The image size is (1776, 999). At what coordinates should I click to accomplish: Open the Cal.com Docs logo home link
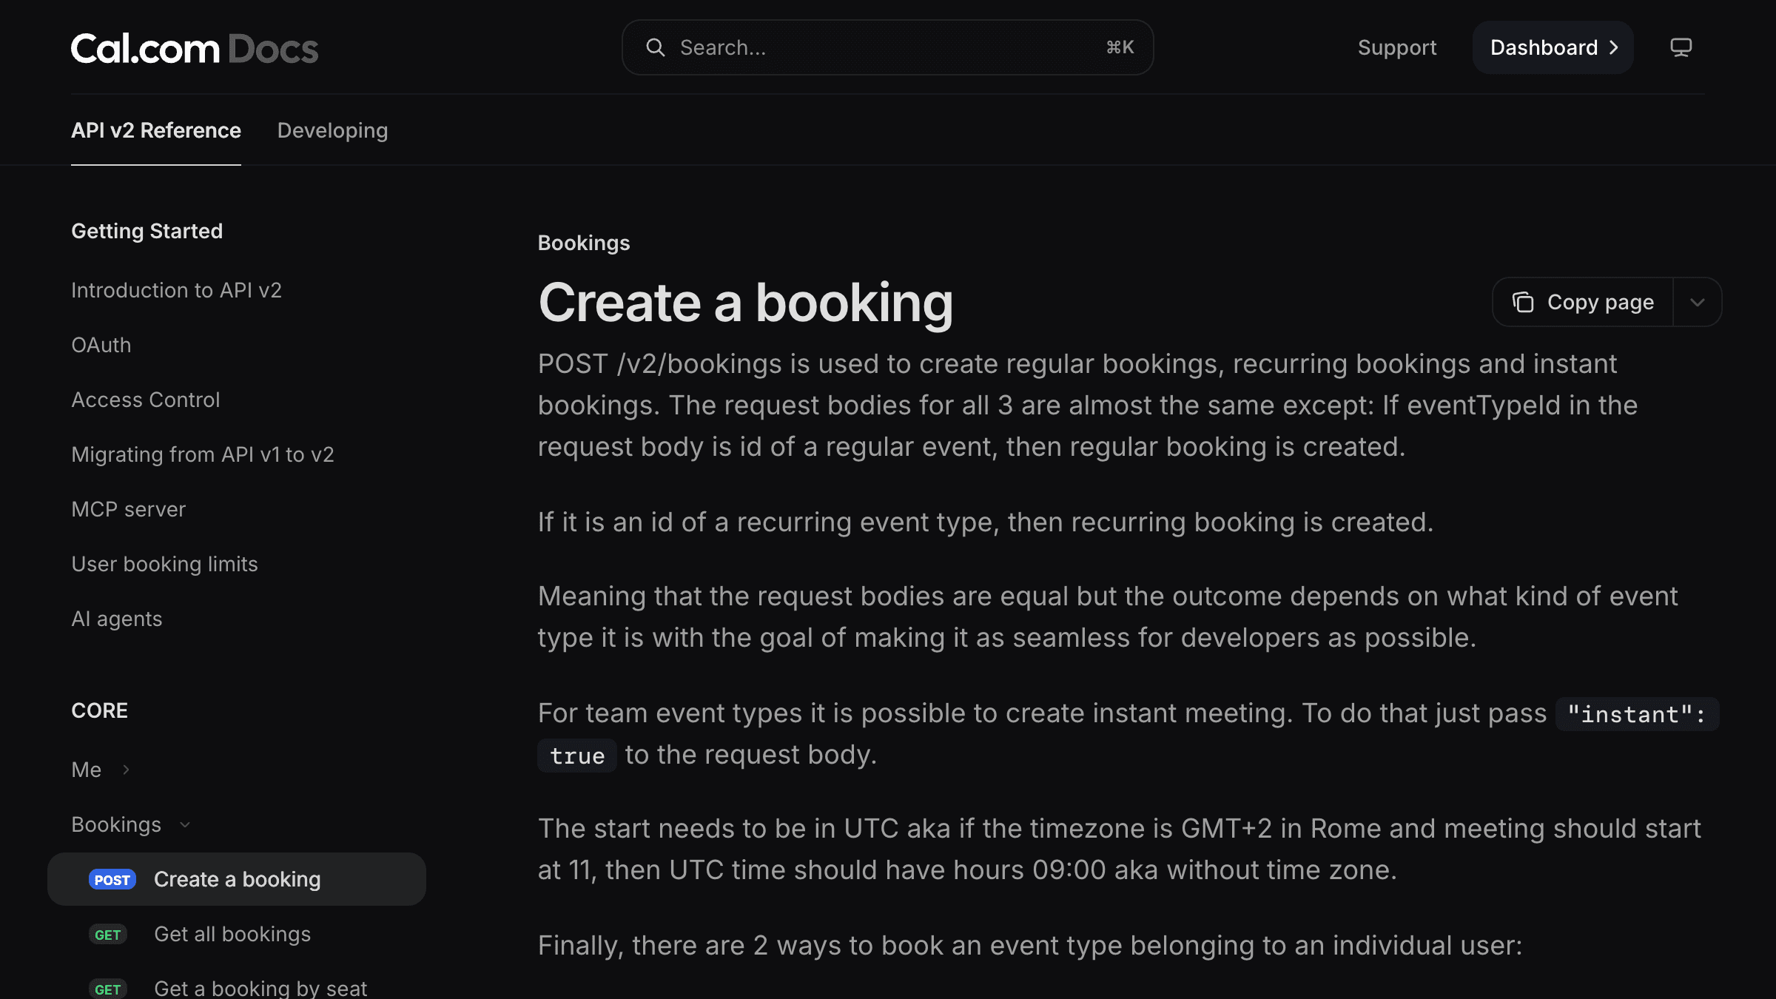[195, 48]
